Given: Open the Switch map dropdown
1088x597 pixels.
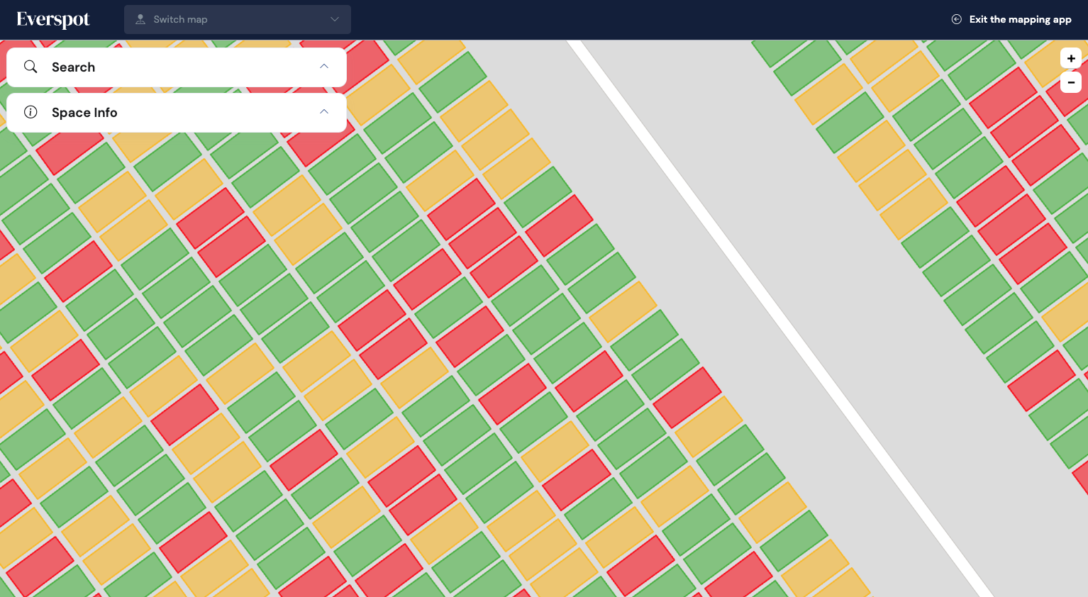Looking at the screenshot, I should point(238,20).
